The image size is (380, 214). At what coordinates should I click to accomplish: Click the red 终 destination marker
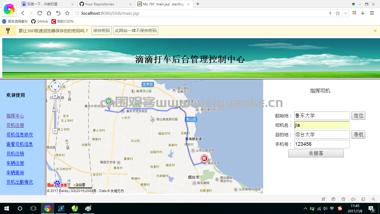pyautogui.click(x=204, y=159)
